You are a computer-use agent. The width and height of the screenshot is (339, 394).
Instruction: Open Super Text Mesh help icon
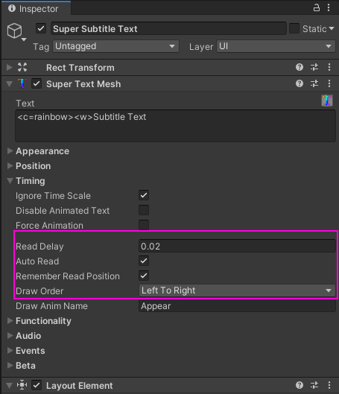(x=300, y=83)
